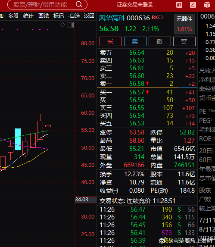This screenshot has height=247, width=215.
Task: Click 交易状态 连续竞价 status line
Action: point(137,201)
